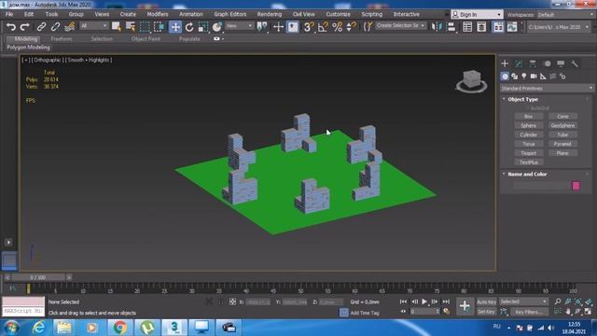Select the Select and Link tool
Viewport: 597px width, 336px height.
41,27
